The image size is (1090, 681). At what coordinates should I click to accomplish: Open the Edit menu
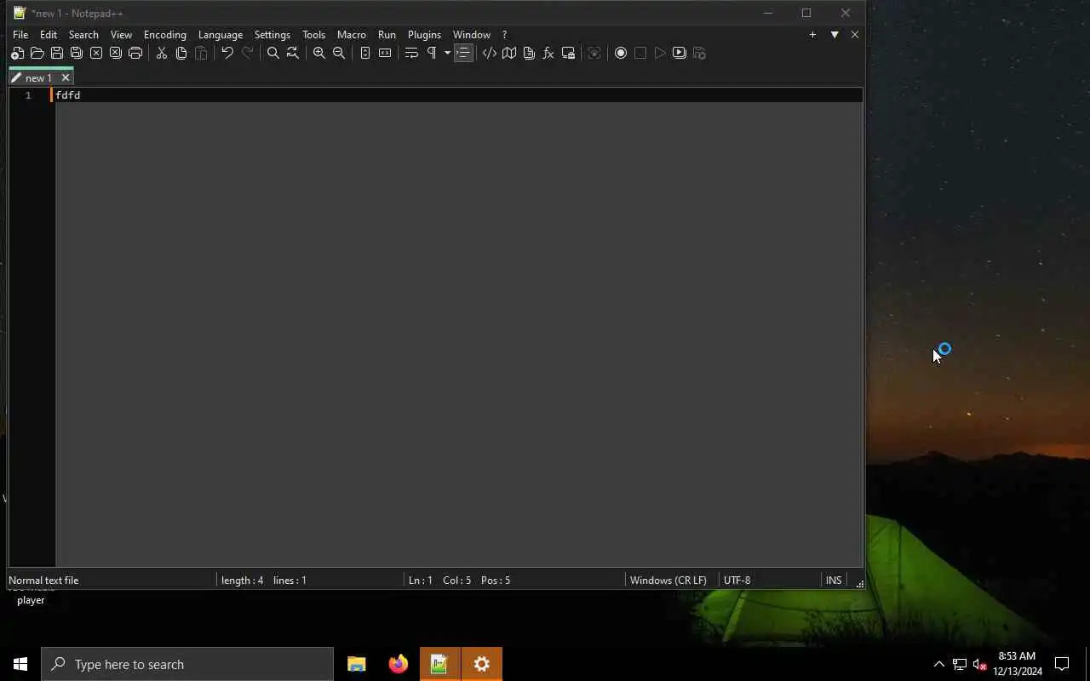pyautogui.click(x=49, y=35)
